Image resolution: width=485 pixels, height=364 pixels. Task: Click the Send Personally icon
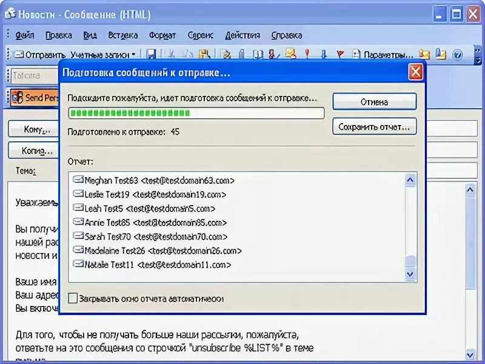[18, 98]
